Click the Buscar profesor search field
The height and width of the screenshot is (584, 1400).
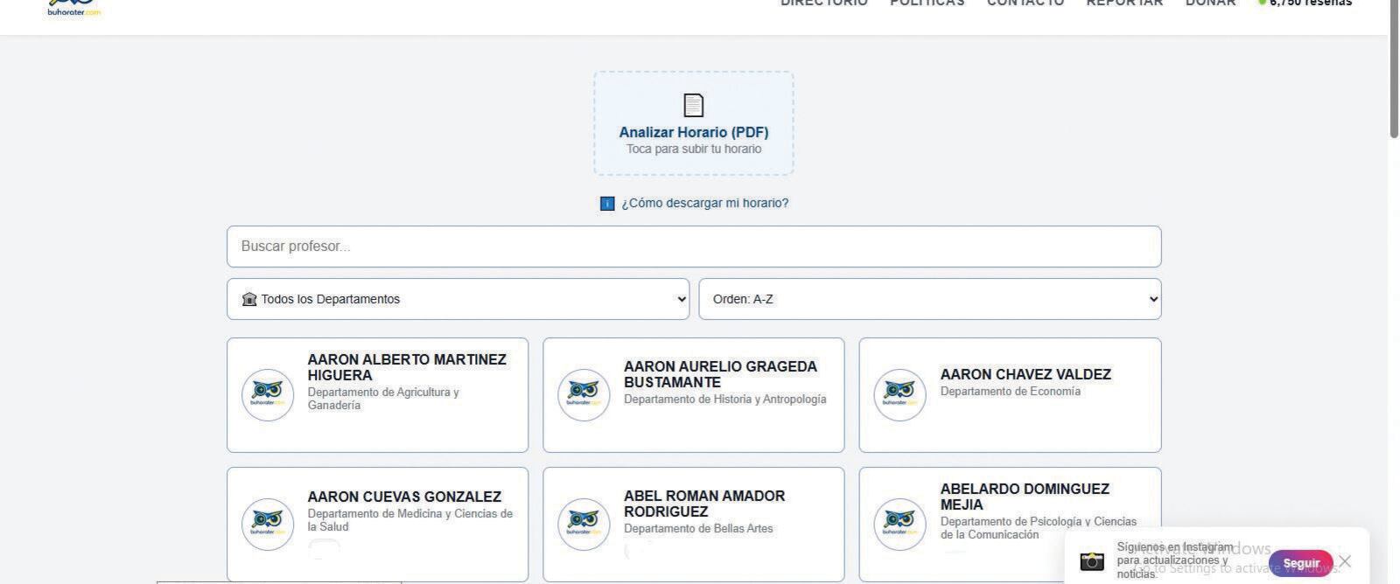tap(694, 247)
